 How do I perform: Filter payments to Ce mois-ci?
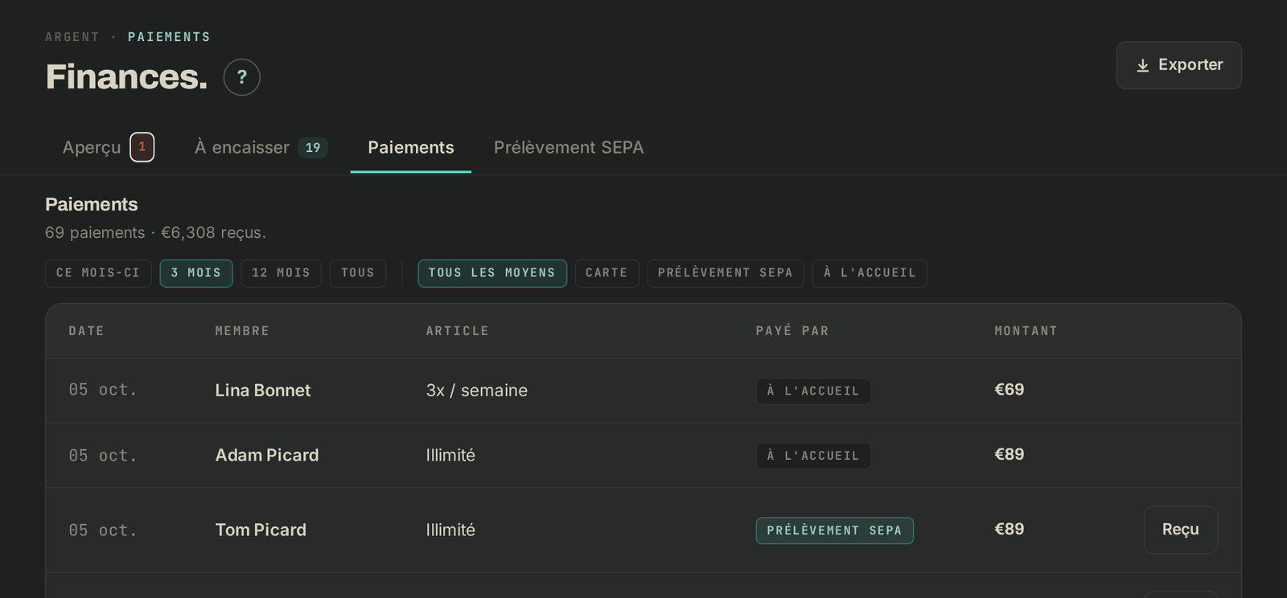click(x=98, y=273)
